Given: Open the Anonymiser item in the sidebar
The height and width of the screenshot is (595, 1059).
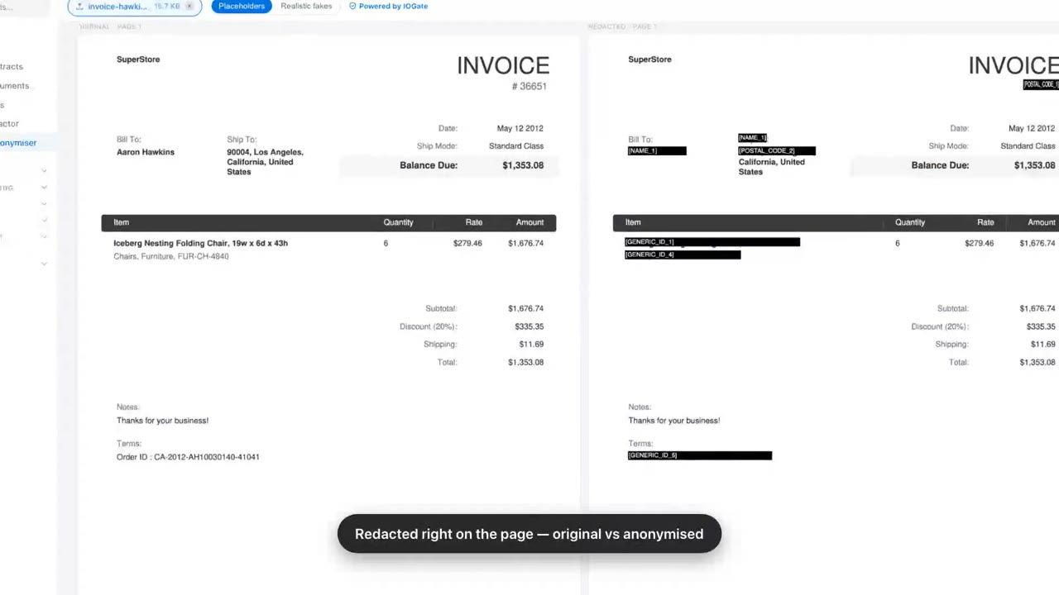Looking at the screenshot, I should pyautogui.click(x=18, y=143).
